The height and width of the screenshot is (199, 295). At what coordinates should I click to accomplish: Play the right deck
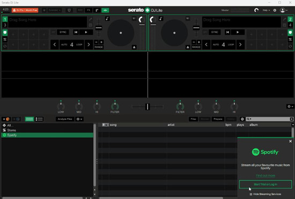[238, 32]
